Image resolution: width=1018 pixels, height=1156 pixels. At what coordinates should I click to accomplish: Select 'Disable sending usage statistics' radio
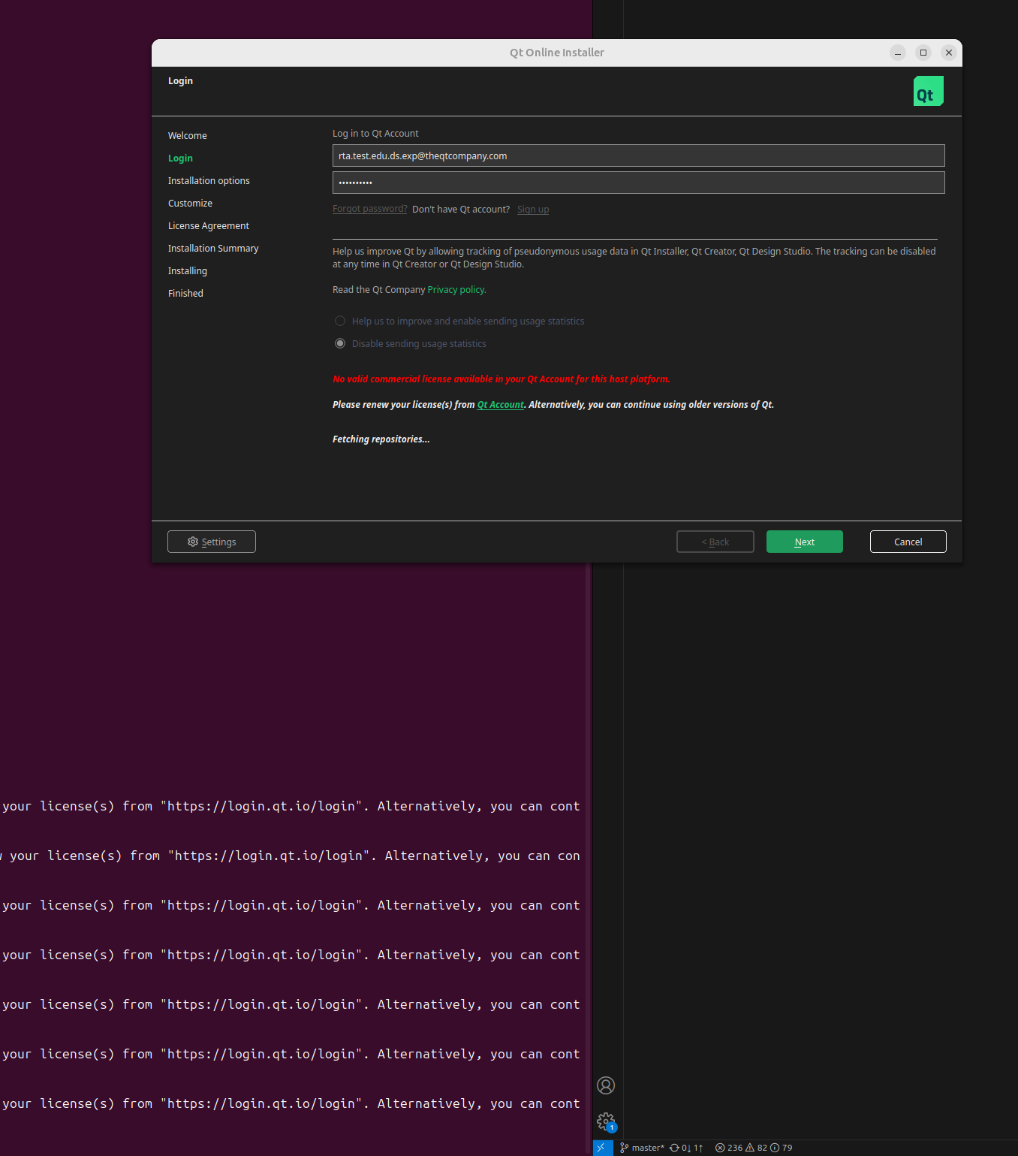click(x=340, y=343)
